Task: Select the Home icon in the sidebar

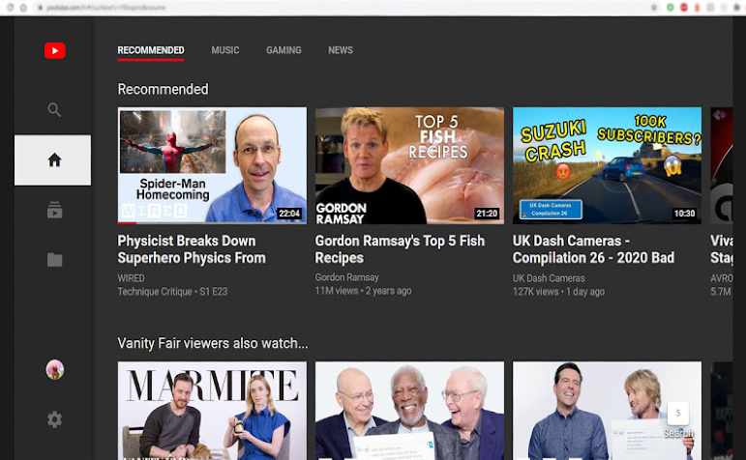Action: (x=54, y=160)
